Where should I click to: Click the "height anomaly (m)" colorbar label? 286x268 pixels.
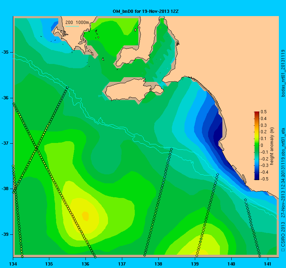coord(272,146)
